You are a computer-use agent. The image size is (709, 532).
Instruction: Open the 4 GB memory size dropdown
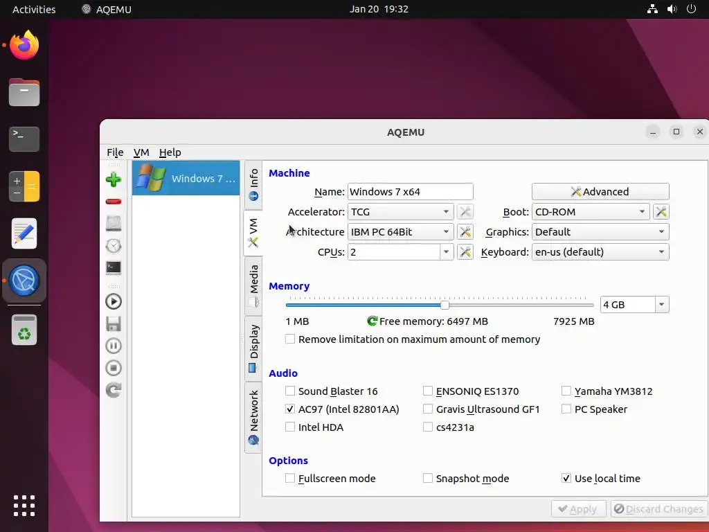661,305
